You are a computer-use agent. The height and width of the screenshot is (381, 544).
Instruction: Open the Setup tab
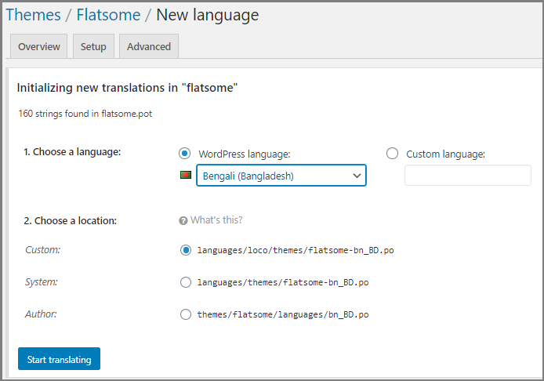tap(93, 46)
